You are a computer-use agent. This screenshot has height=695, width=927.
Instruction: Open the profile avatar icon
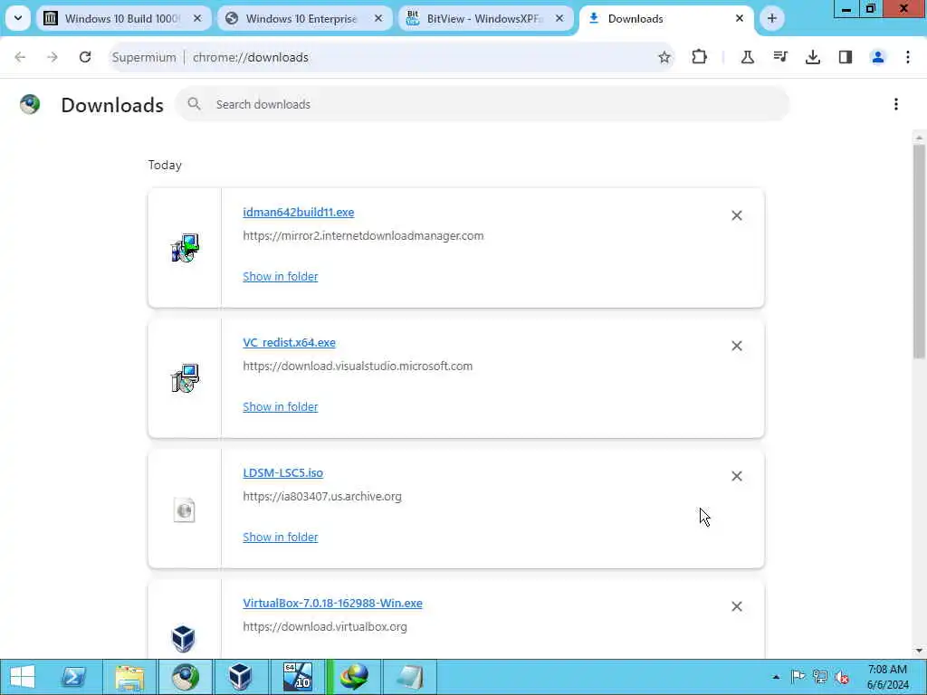point(878,57)
